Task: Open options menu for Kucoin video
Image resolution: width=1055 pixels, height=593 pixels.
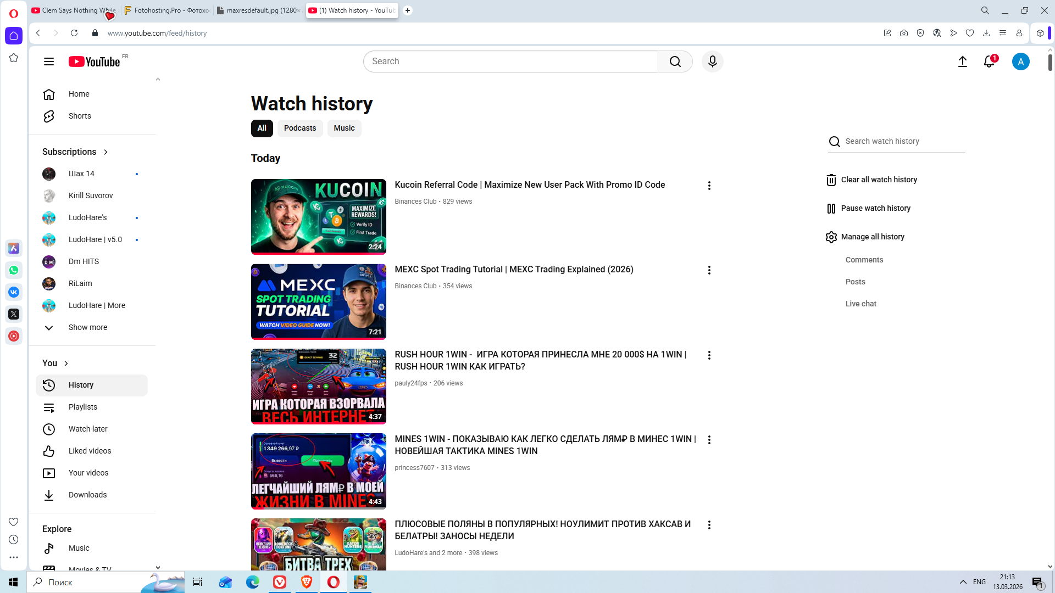Action: (x=709, y=186)
